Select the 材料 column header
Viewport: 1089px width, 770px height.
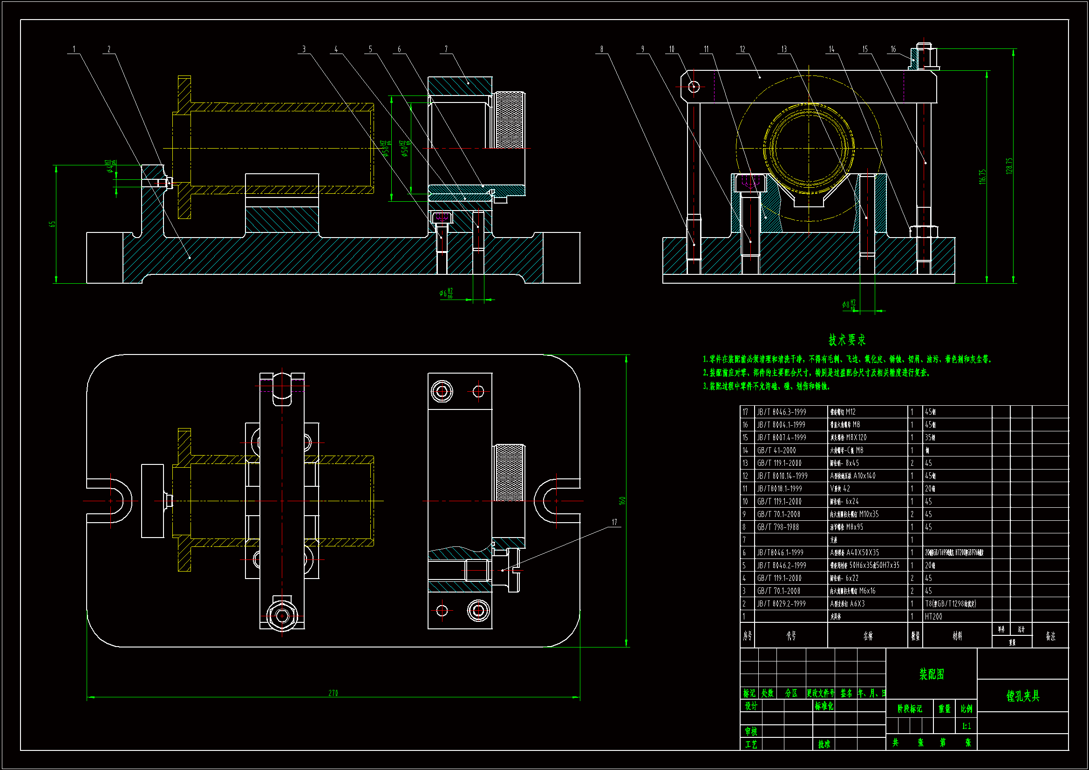click(x=957, y=636)
